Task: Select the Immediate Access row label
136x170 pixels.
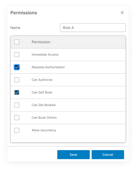Action: click(x=45, y=54)
